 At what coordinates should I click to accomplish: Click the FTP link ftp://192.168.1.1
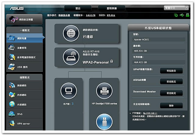[x=150, y=113]
